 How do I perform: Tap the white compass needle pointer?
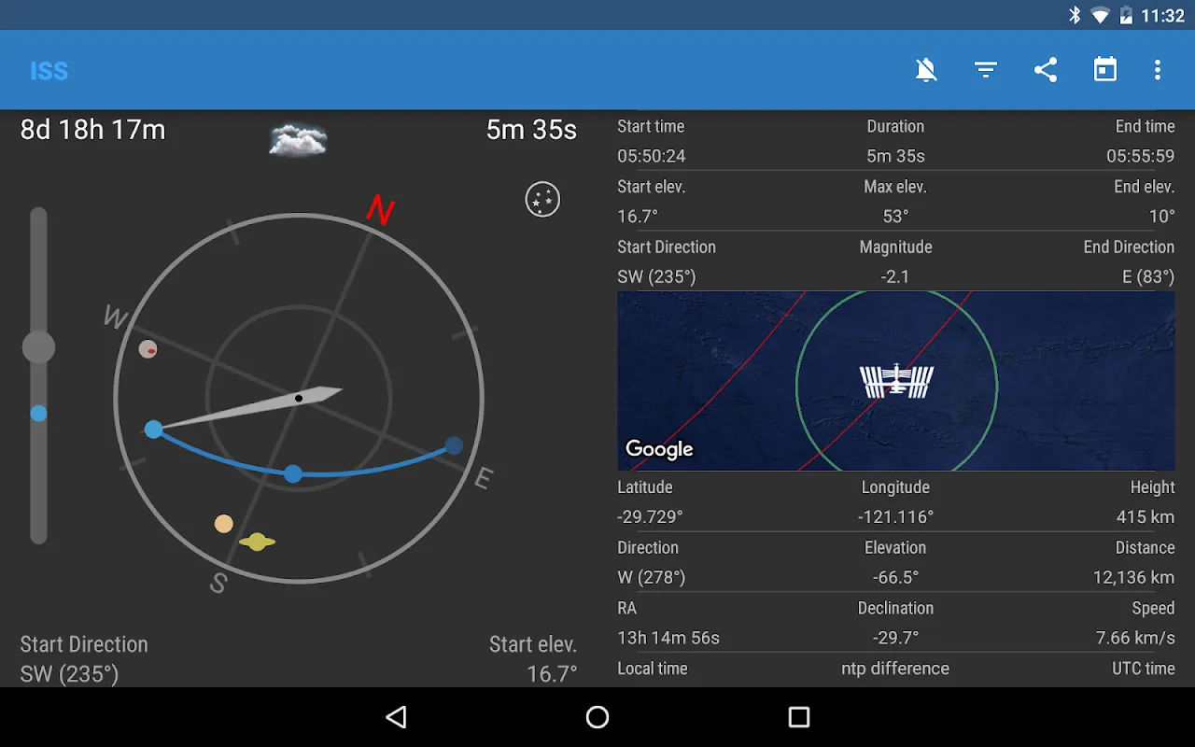(248, 408)
